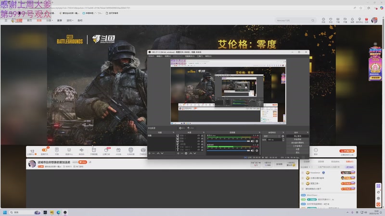The height and width of the screenshot is (216, 385).
Task: Pop out the OBS audio mixer dock
Action: pyautogui.click(x=259, y=132)
